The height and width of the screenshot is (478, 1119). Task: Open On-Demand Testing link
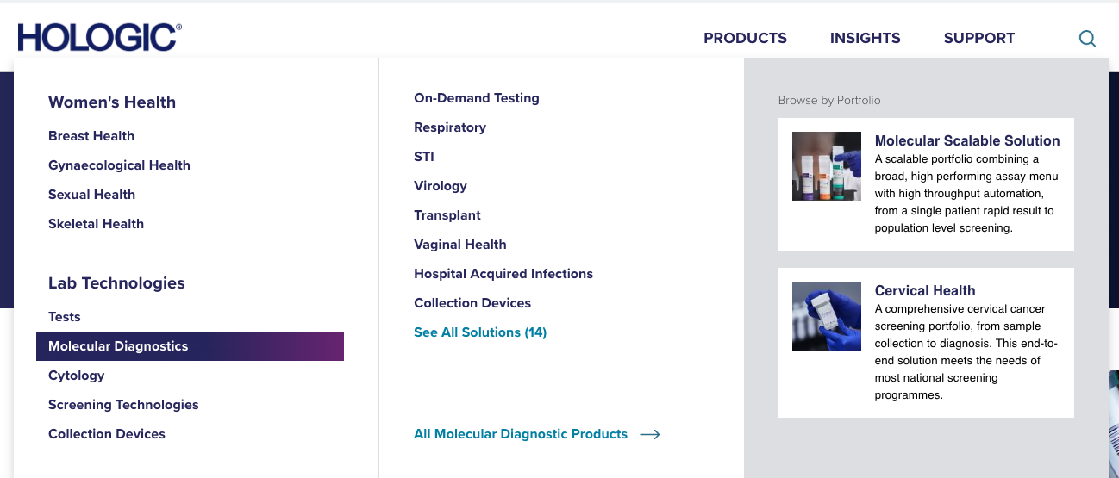[x=477, y=98]
